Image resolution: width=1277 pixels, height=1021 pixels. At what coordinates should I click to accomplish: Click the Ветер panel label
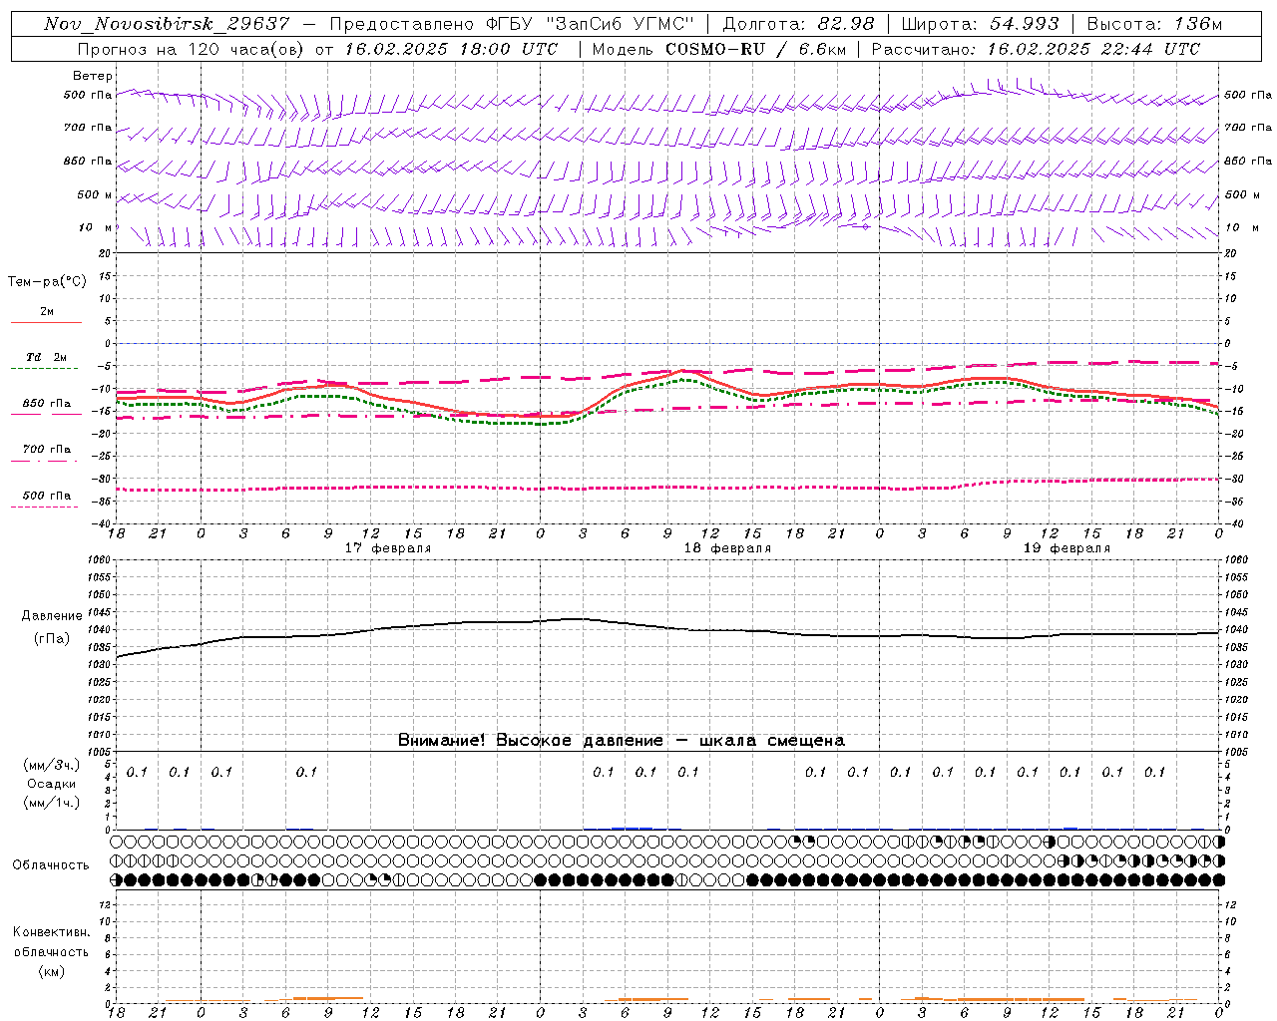point(93,76)
